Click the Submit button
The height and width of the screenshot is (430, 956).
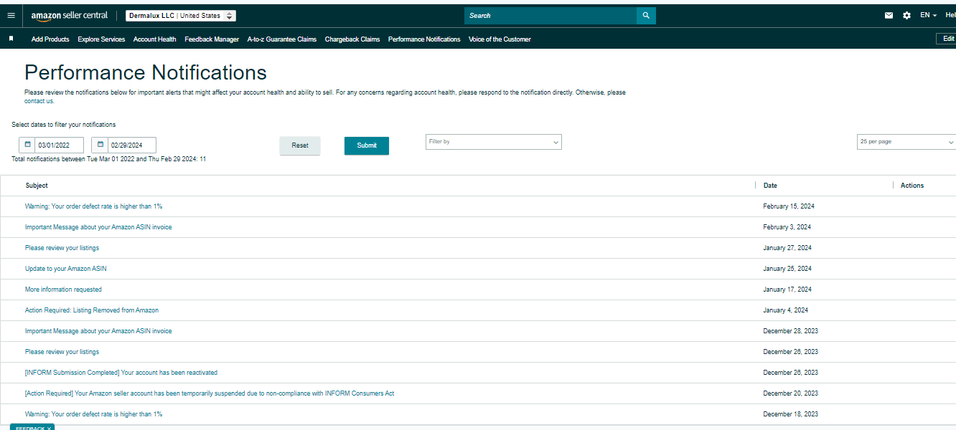click(367, 145)
